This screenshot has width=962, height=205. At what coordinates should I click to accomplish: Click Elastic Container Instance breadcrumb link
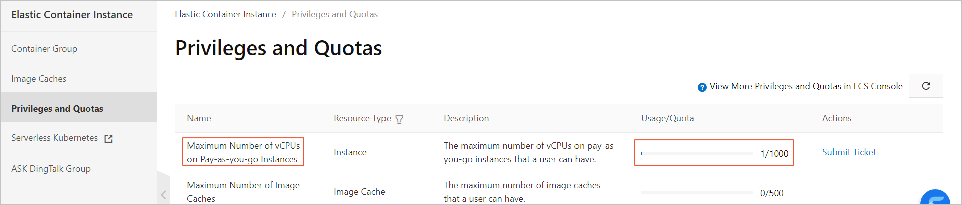(226, 14)
